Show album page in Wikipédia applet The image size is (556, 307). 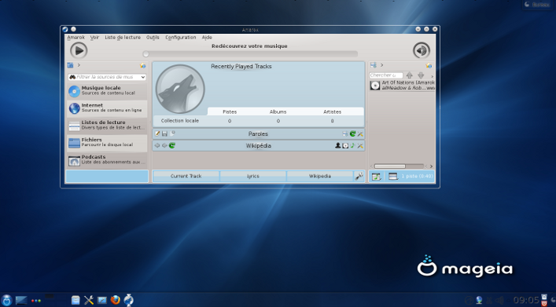(345, 145)
